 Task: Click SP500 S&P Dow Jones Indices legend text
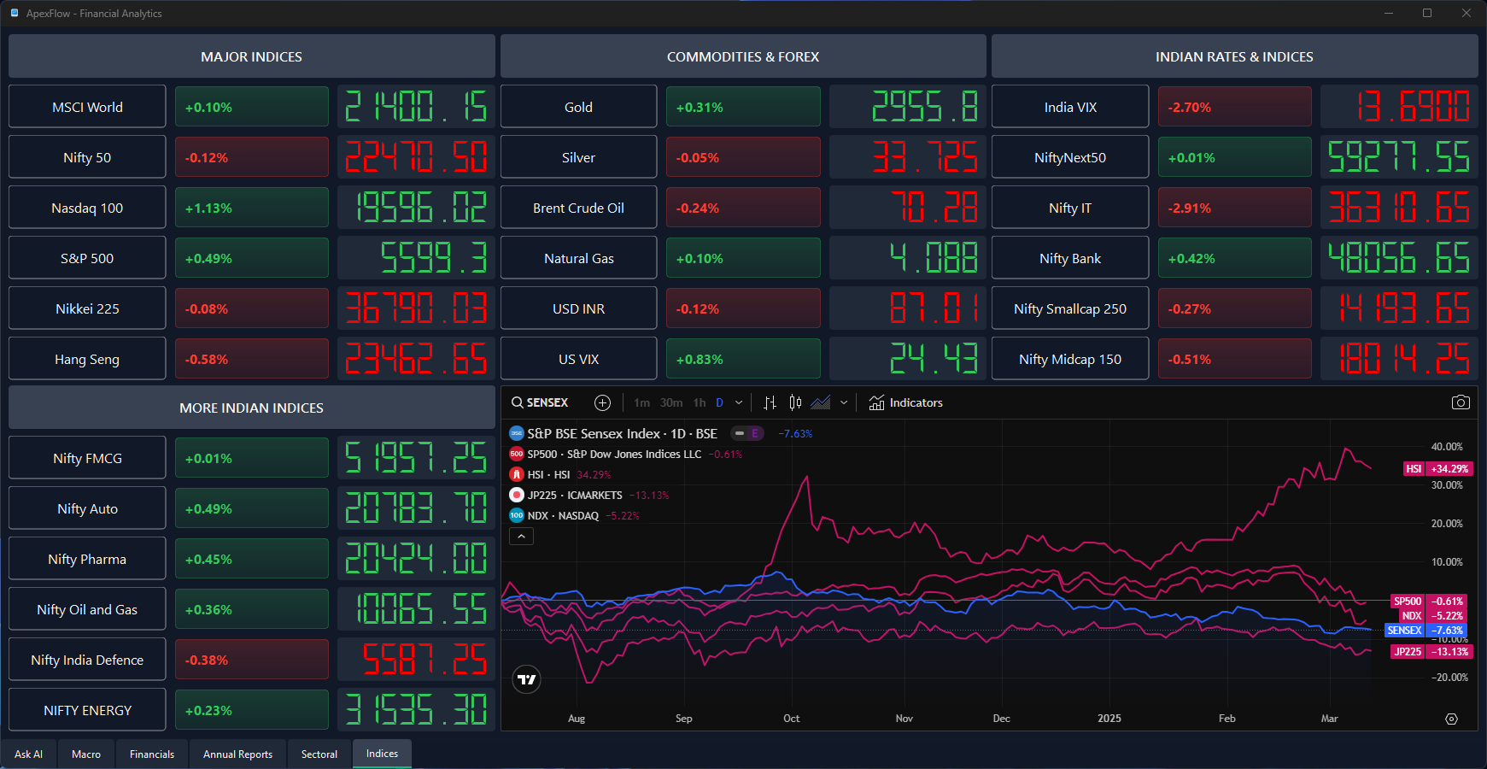[614, 454]
